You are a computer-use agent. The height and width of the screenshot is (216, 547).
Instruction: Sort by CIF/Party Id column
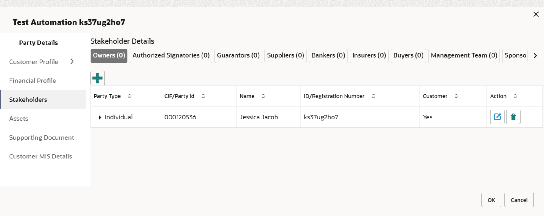click(x=203, y=96)
